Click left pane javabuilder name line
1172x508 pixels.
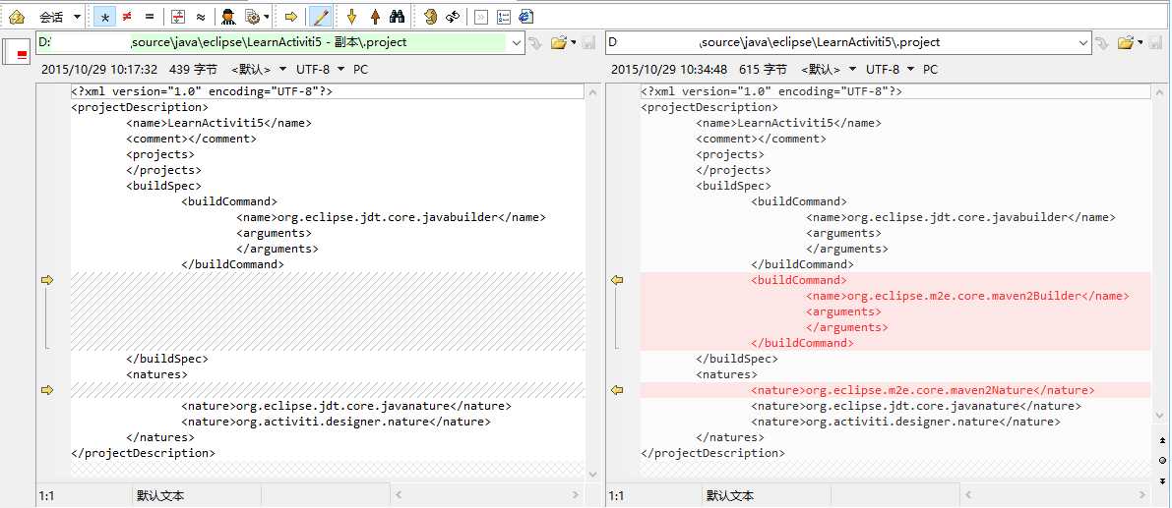pyautogui.click(x=391, y=217)
